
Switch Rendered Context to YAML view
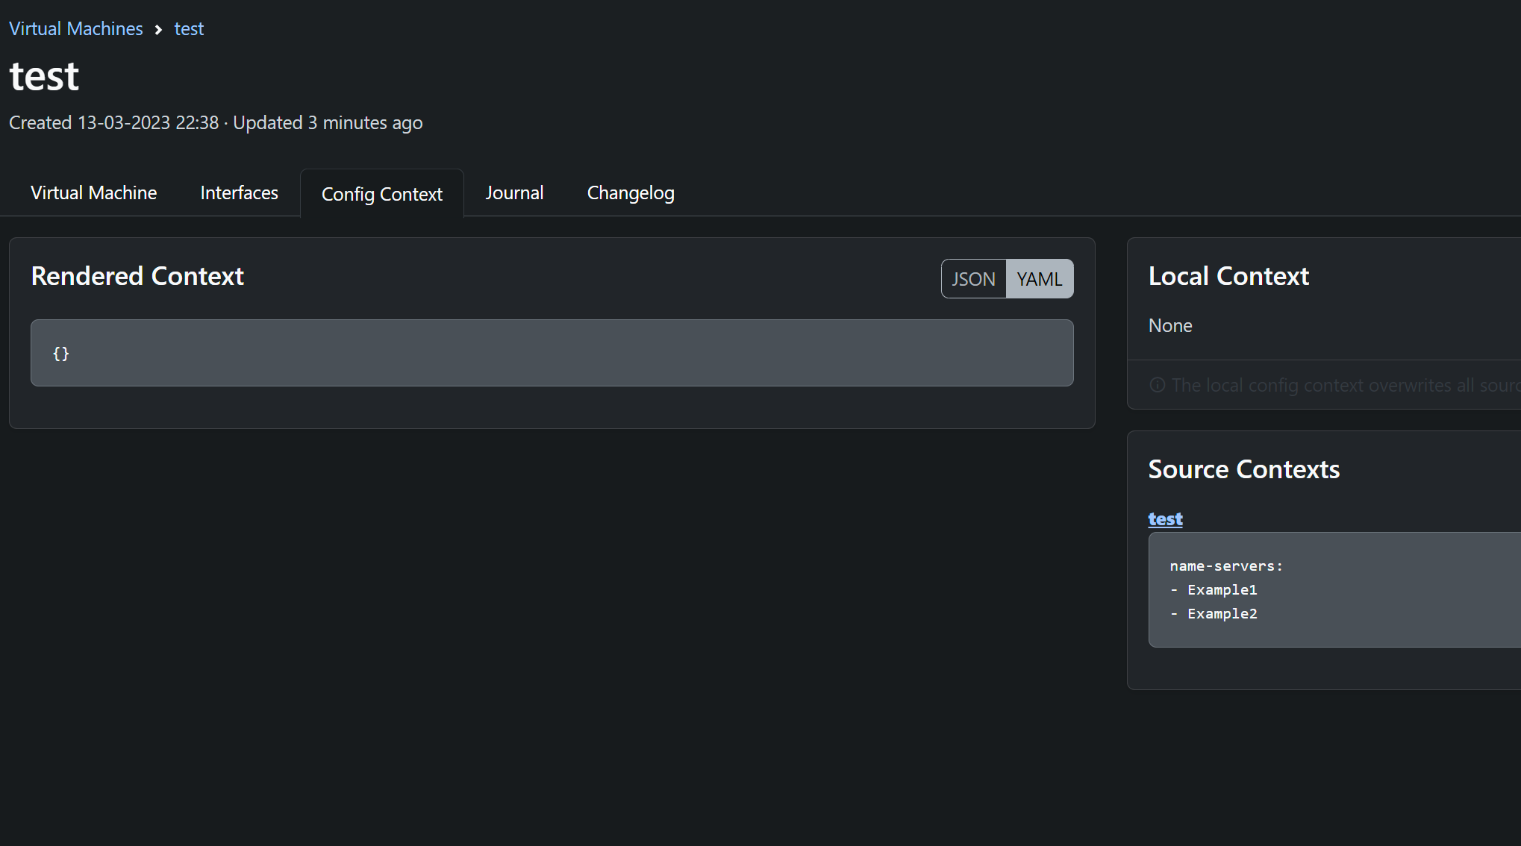point(1039,278)
